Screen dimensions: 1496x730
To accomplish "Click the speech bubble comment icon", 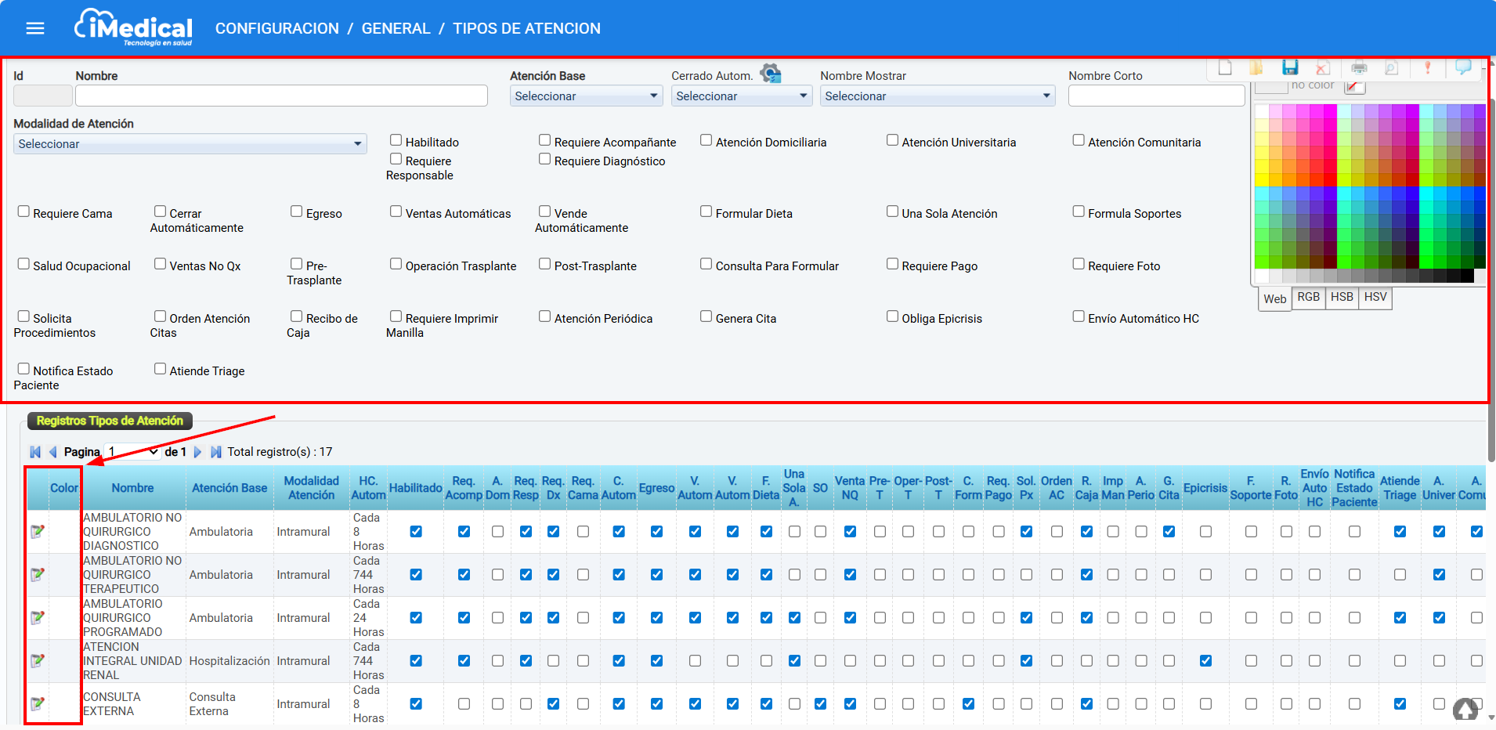I will click(1462, 68).
